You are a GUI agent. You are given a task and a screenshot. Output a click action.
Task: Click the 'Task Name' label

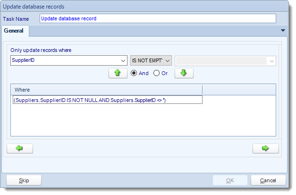tap(16, 19)
